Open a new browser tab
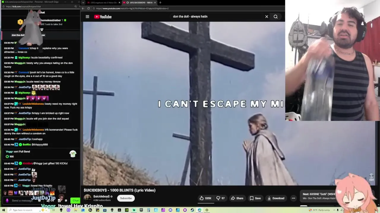 160,3
